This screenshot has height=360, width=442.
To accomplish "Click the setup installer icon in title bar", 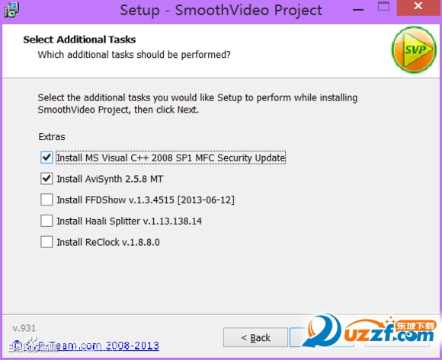I will pyautogui.click(x=11, y=10).
